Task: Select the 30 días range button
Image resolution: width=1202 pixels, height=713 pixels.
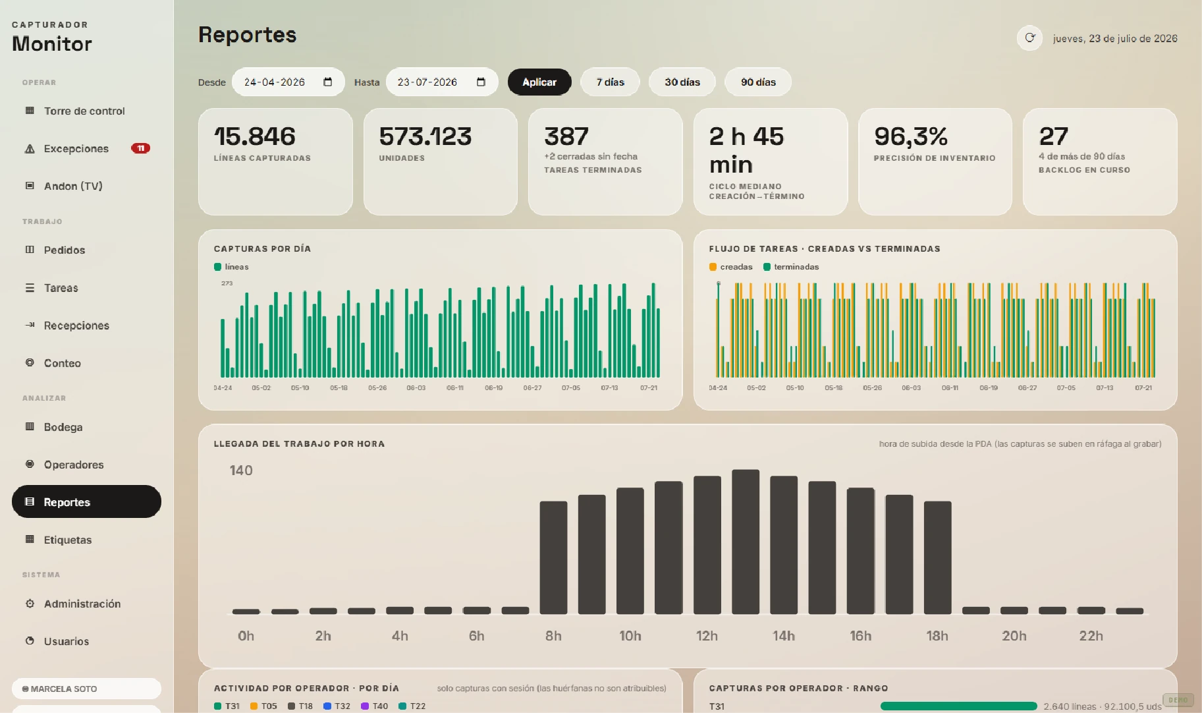Action: pyautogui.click(x=682, y=82)
